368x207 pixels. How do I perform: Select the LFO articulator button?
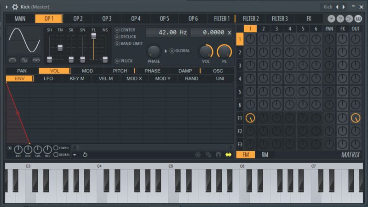48,78
